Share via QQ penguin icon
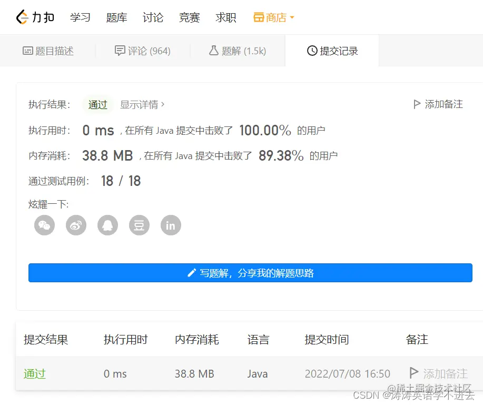 coord(107,225)
